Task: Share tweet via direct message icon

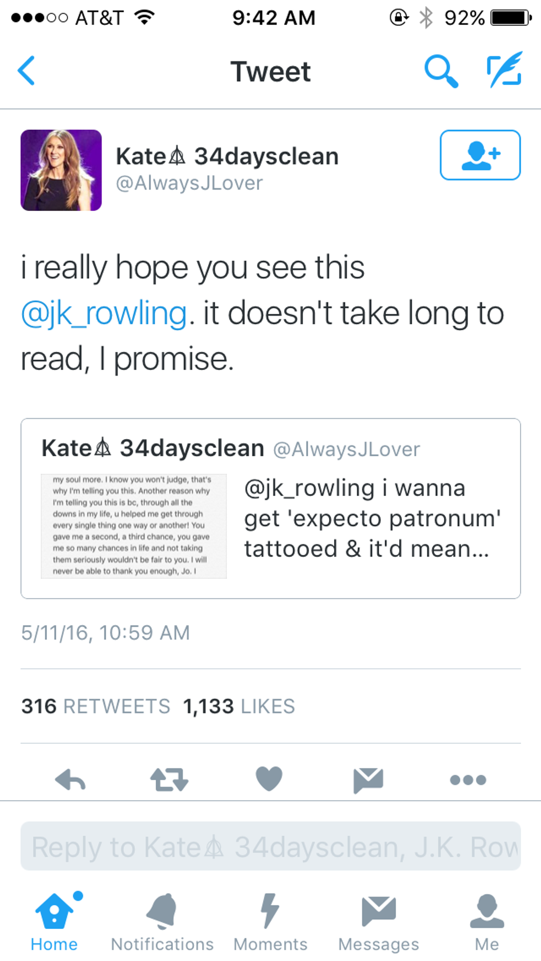Action: coord(368,780)
